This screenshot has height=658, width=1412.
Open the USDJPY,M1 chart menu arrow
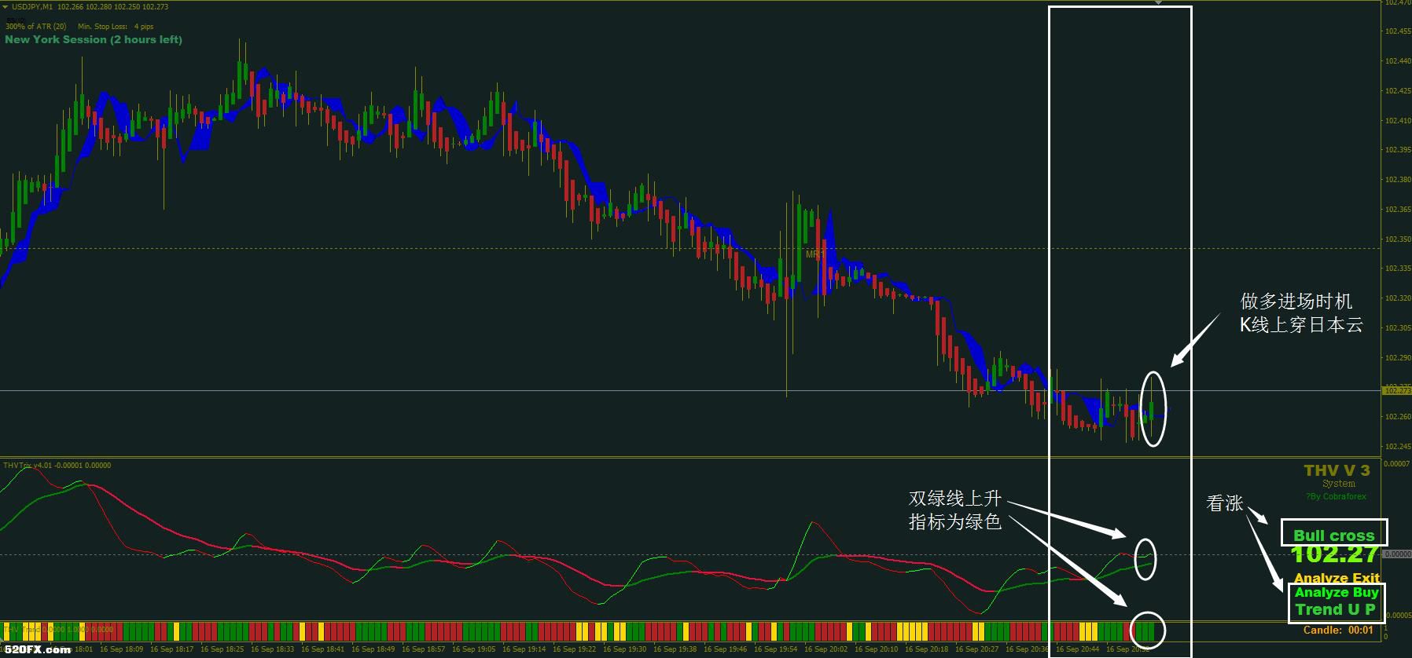pos(6,6)
